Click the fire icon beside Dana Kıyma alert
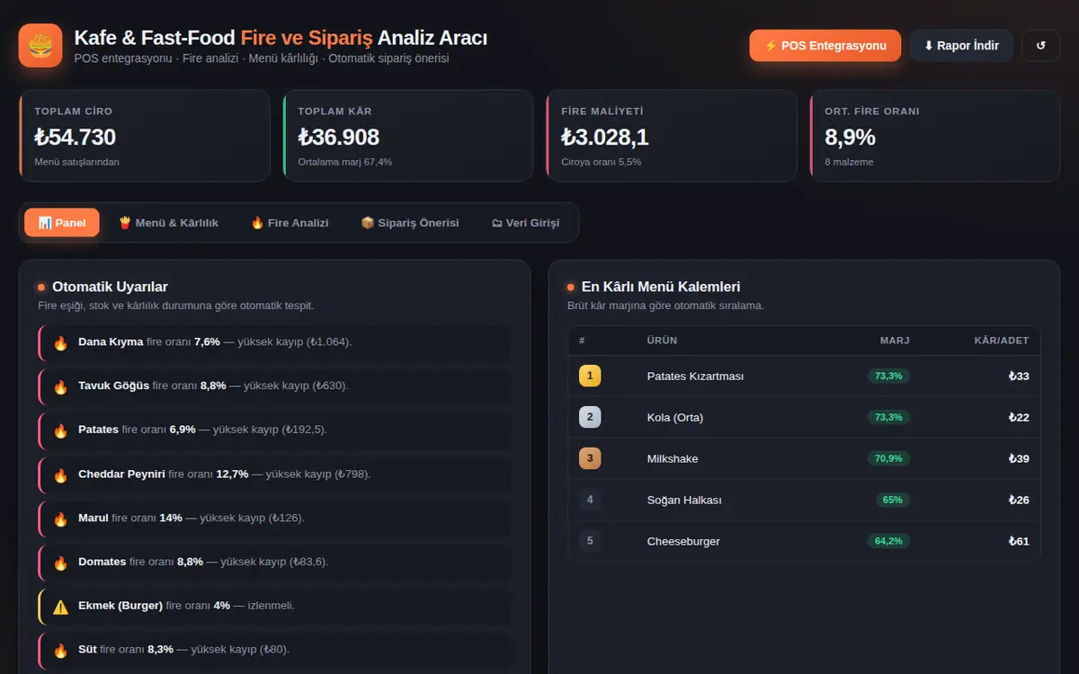Image resolution: width=1079 pixels, height=674 pixels. [x=61, y=342]
